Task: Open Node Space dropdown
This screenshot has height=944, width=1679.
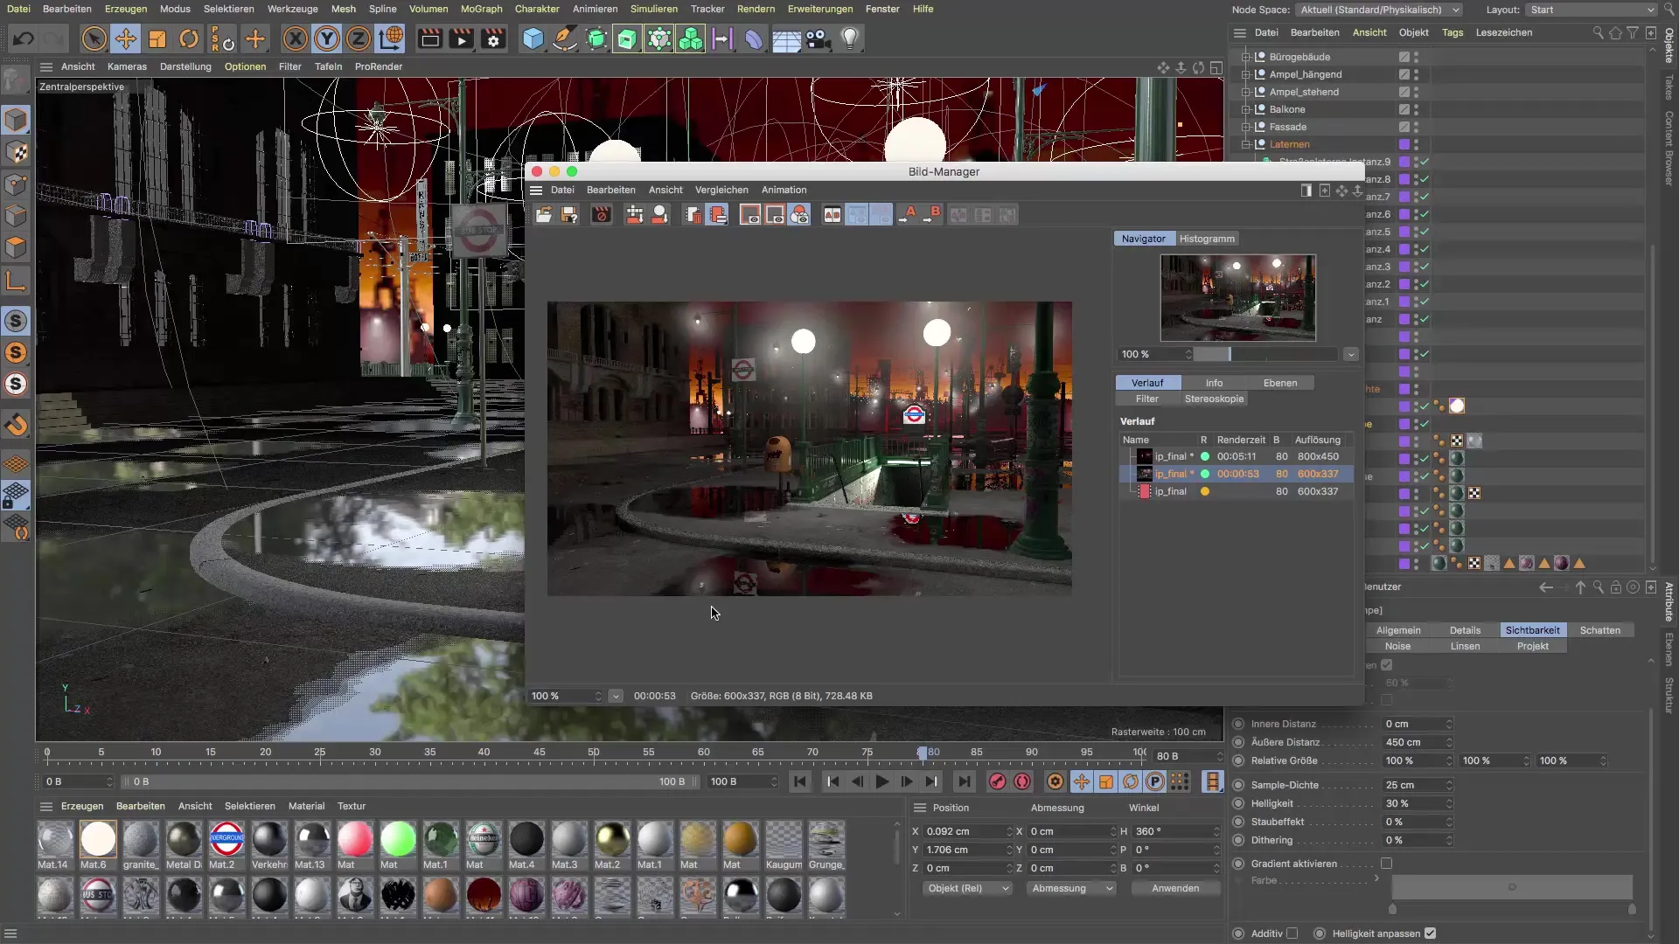Action: (1379, 10)
